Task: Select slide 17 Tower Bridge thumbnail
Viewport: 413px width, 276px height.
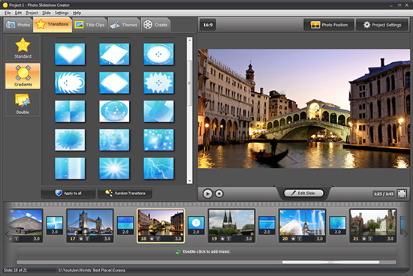Action: coord(90,226)
